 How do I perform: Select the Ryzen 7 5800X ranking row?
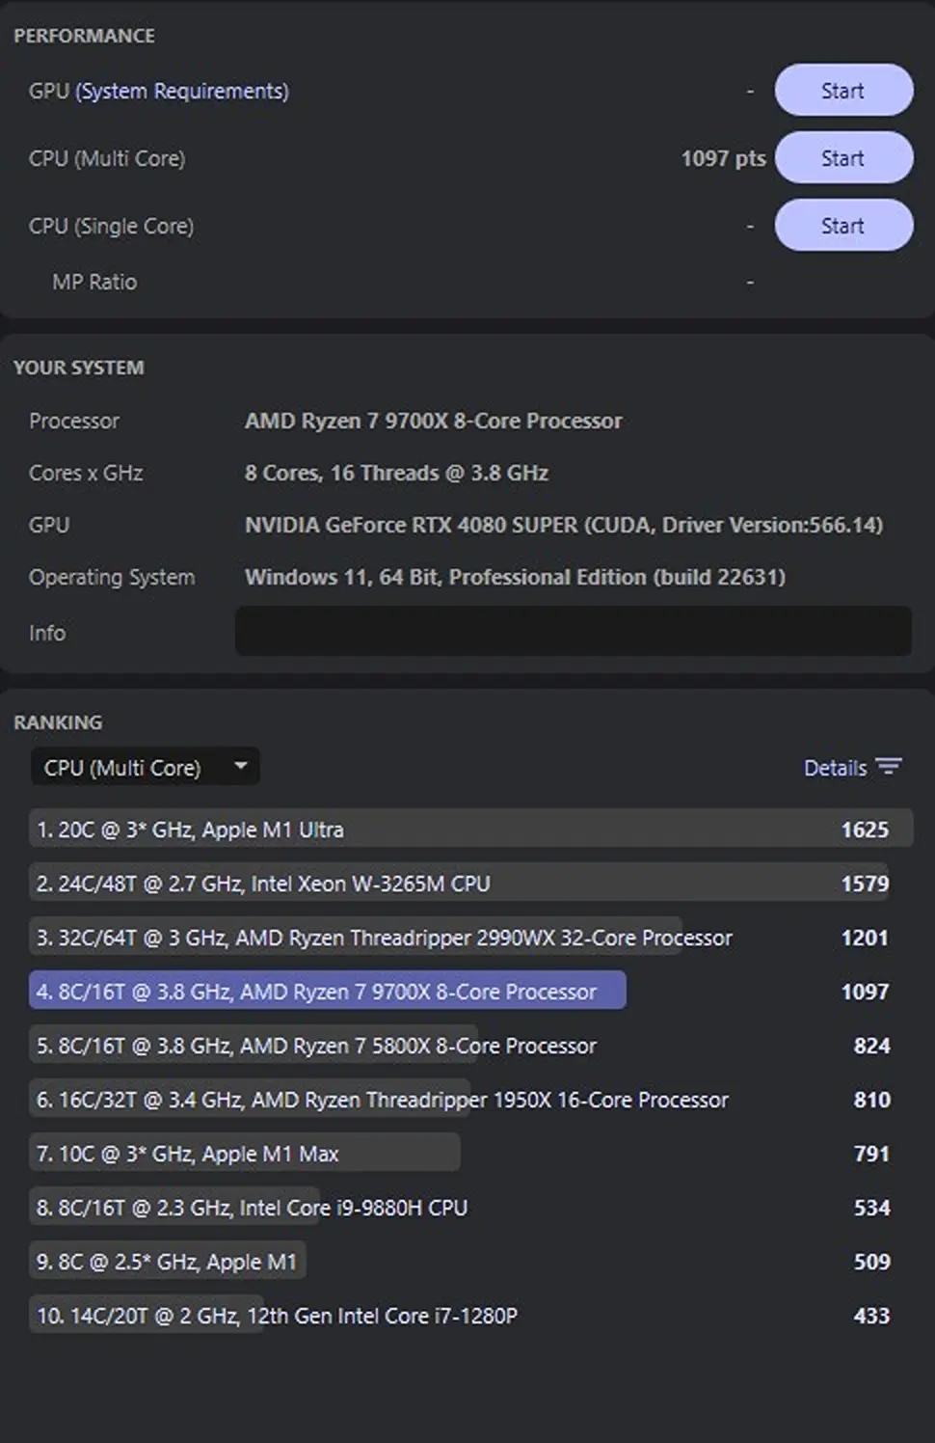click(x=470, y=1046)
